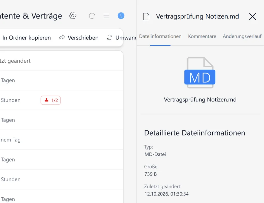Click In Ordner kopieren button
264x203 pixels.
coord(27,38)
